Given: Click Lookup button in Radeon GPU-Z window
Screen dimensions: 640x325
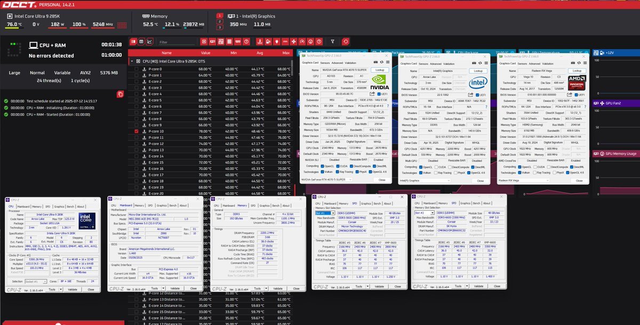Looking at the screenshot, I should click(578, 70).
